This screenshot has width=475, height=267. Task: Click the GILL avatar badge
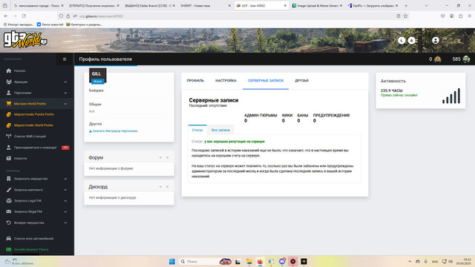pyautogui.click(x=97, y=76)
